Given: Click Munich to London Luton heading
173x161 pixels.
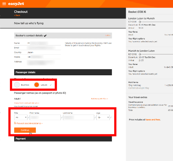Looking at the screenshot, I should (x=141, y=51).
